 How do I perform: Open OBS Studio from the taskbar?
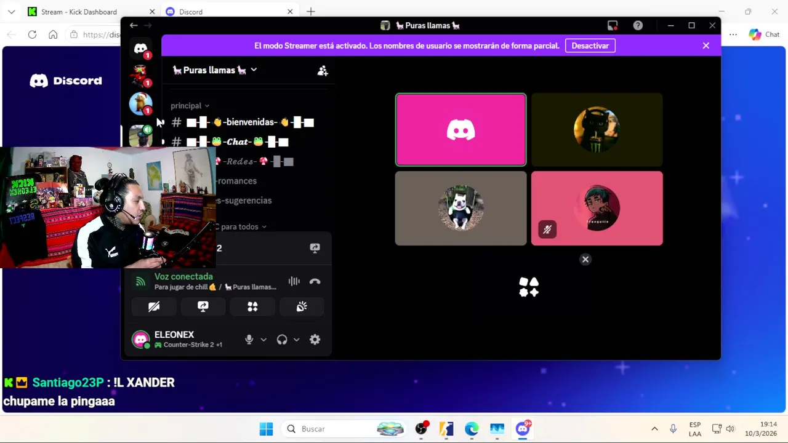(x=422, y=429)
